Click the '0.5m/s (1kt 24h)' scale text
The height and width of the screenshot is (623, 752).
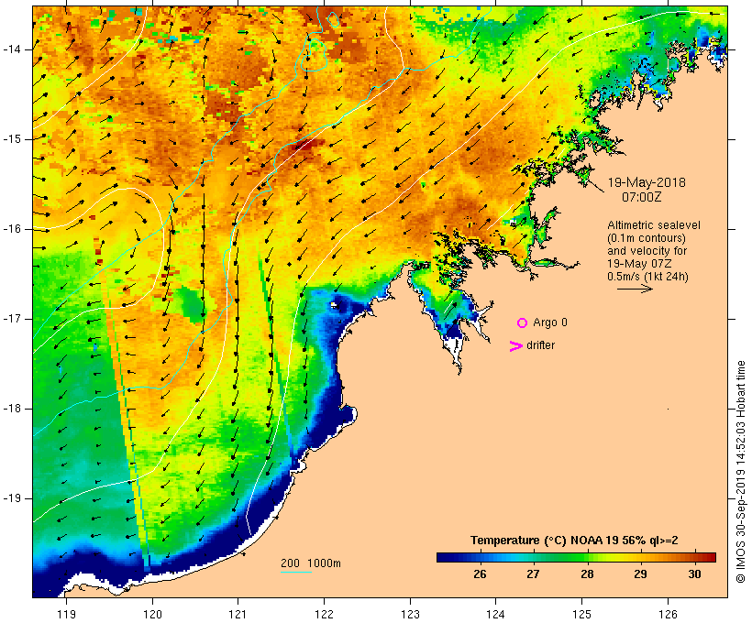(648, 277)
